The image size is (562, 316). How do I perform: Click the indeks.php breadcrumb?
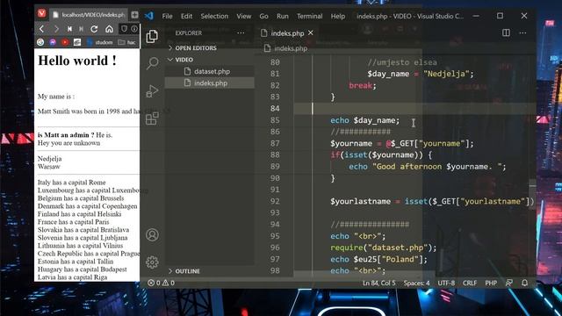(286, 48)
